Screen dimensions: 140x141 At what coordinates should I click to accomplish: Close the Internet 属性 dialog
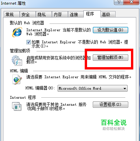[x=131, y=2]
